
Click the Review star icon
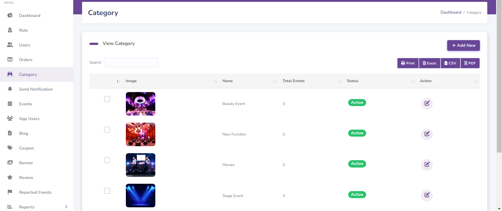click(10, 177)
